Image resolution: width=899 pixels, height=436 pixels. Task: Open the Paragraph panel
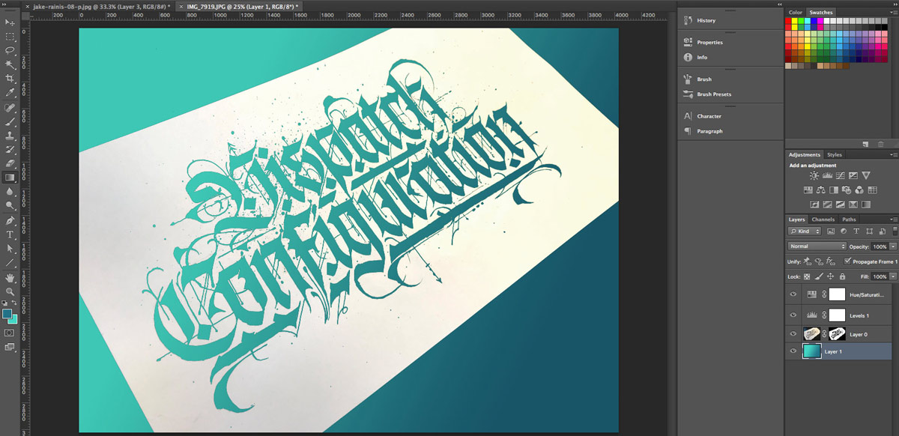(x=709, y=131)
